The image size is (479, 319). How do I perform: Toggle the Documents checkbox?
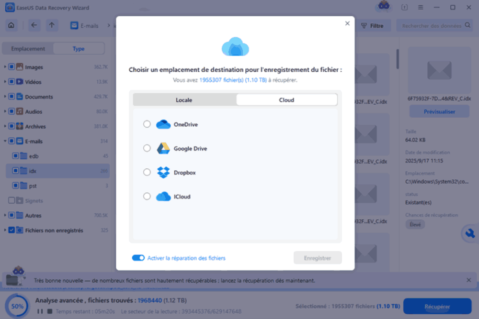11,97
